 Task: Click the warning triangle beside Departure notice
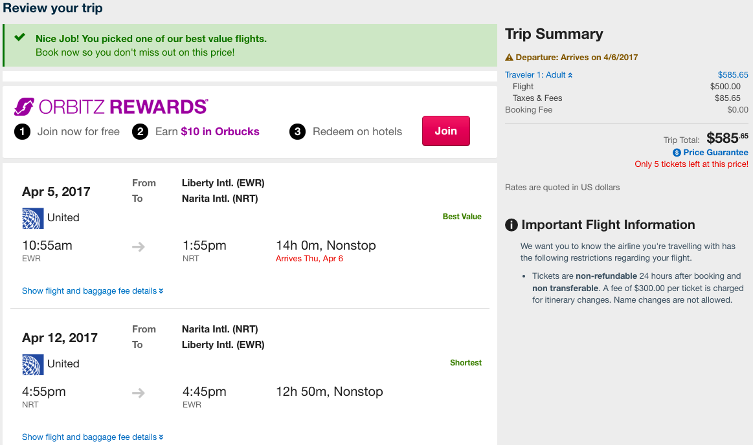[509, 58]
